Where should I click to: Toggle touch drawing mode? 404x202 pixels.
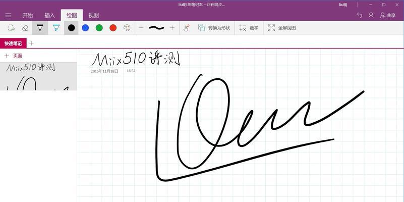click(x=186, y=28)
